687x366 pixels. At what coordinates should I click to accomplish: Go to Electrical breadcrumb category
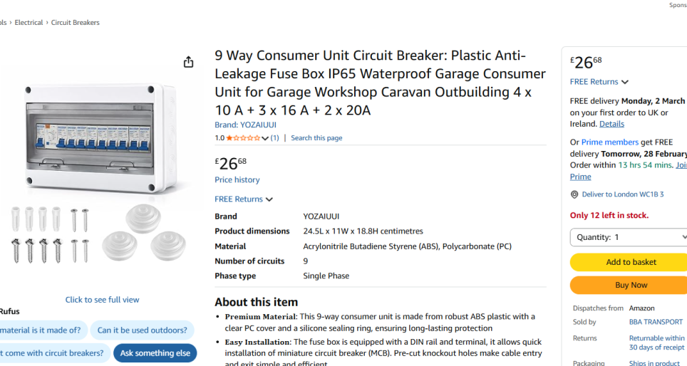click(29, 23)
